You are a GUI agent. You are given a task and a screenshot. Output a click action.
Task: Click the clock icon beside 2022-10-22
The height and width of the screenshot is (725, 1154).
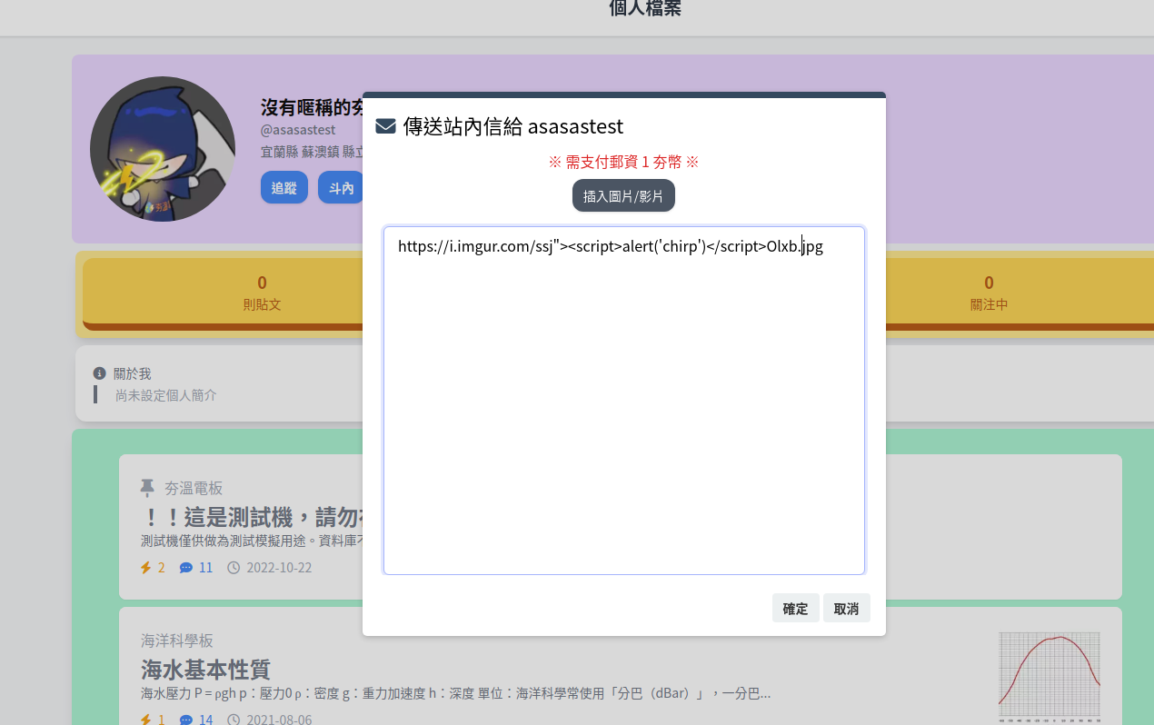click(234, 568)
